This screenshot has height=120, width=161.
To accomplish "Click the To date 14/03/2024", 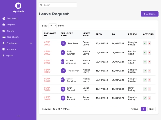I will pyautogui.click(x=118, y=43).
